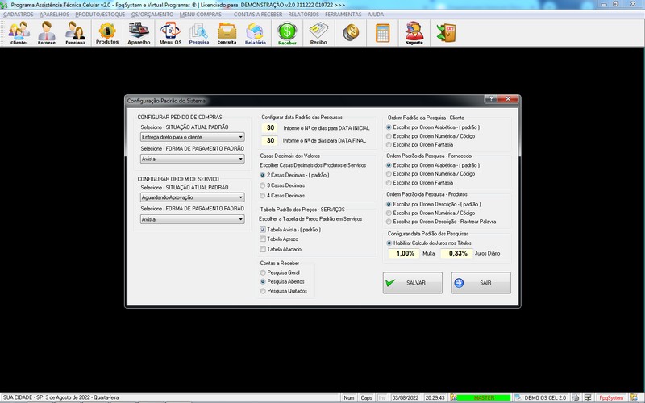Click the DATA FINAL days field
Viewport: 645px width, 403px height.
click(x=270, y=140)
